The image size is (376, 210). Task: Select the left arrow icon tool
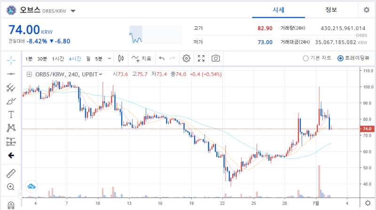pos(11,156)
